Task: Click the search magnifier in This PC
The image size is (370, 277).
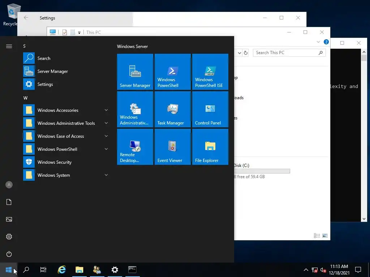Action: click(x=320, y=53)
